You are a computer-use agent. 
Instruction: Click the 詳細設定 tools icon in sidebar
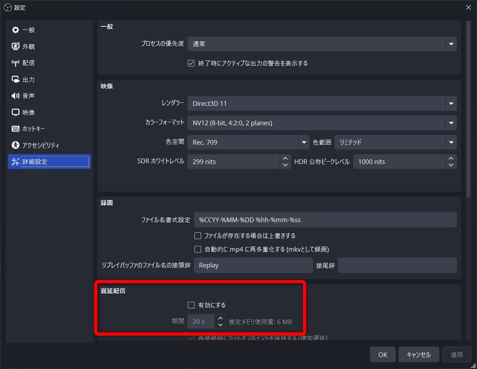pyautogui.click(x=16, y=161)
